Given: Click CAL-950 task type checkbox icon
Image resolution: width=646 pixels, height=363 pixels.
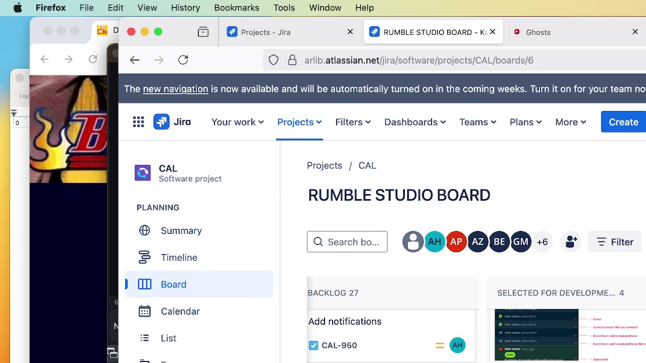Looking at the screenshot, I should 313,345.
